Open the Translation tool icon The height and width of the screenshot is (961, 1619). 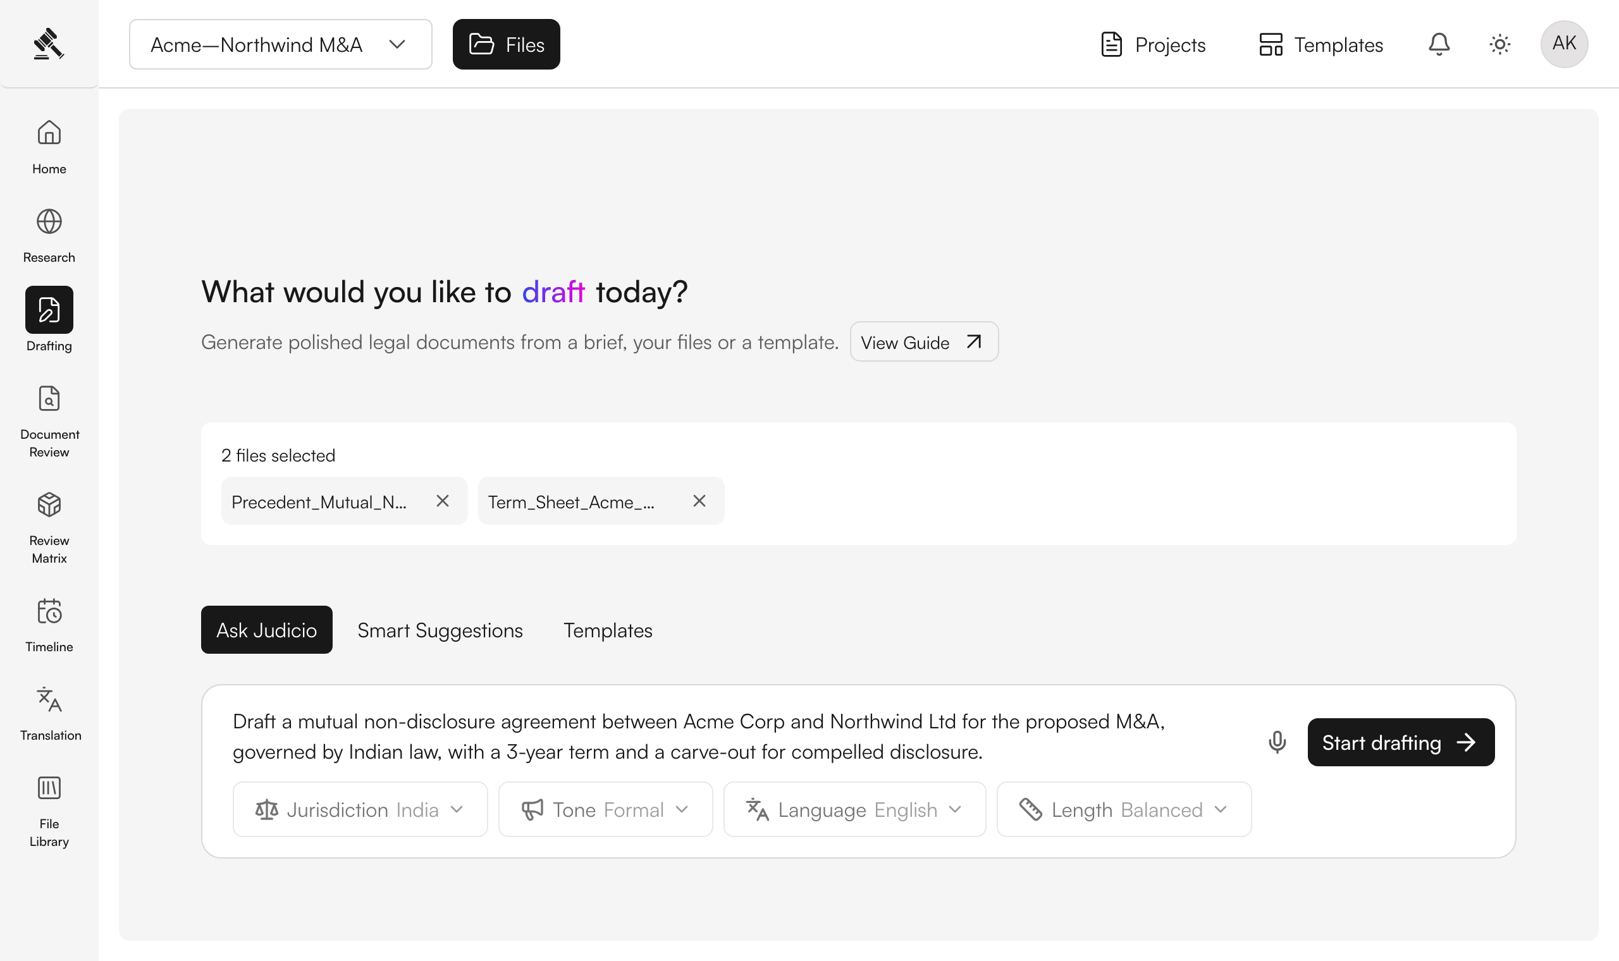(x=49, y=700)
